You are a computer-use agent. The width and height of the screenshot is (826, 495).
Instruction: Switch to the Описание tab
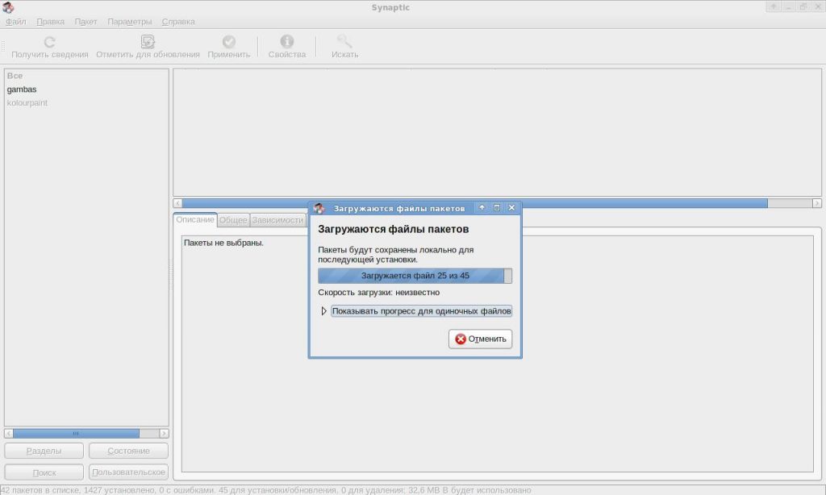tap(195, 219)
